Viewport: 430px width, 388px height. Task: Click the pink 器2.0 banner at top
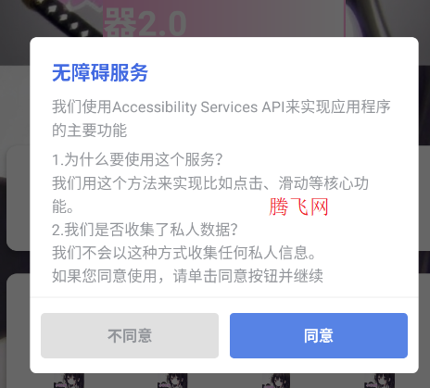(x=223, y=19)
